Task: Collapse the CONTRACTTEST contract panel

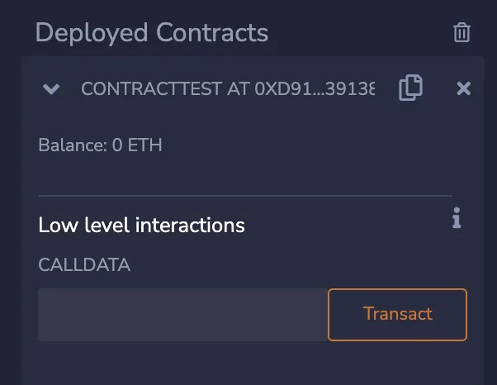Action: (x=51, y=88)
